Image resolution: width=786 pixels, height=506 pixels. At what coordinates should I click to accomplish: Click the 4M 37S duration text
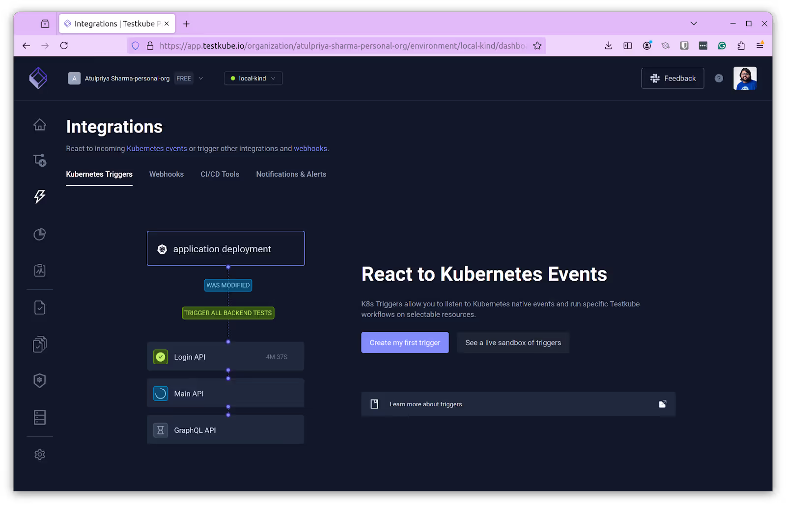coord(277,357)
